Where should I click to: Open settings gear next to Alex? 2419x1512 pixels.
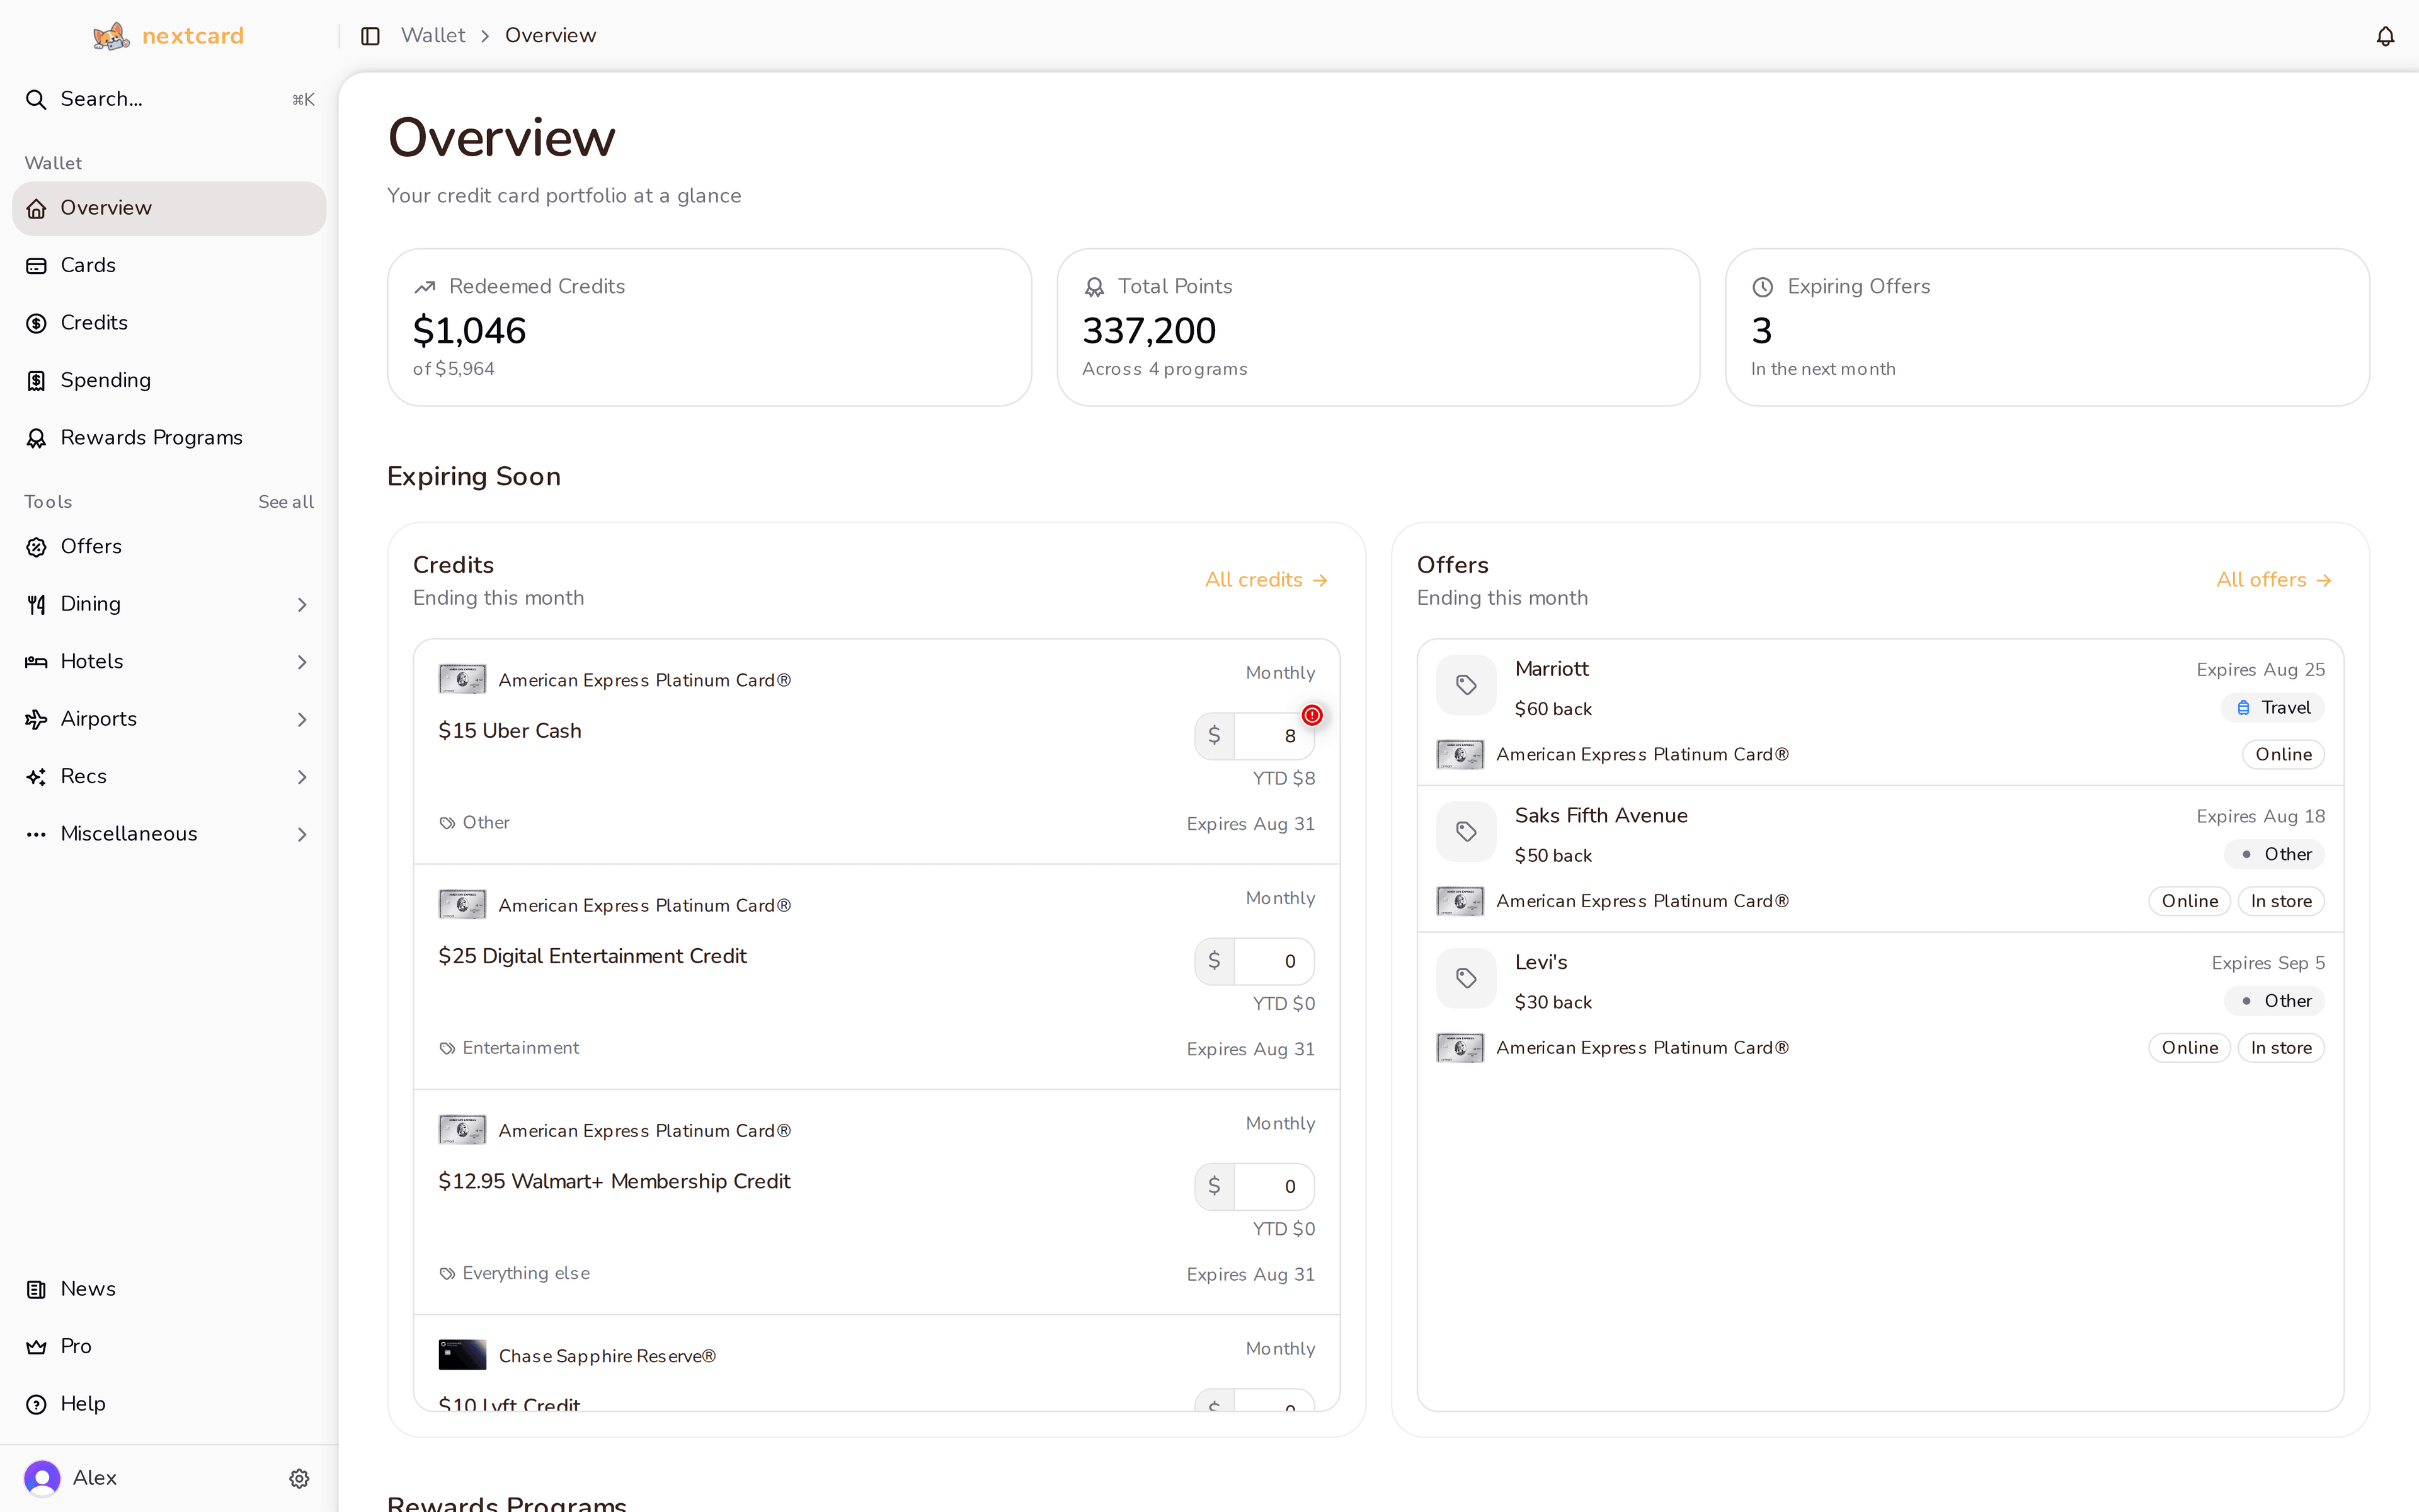point(299,1478)
